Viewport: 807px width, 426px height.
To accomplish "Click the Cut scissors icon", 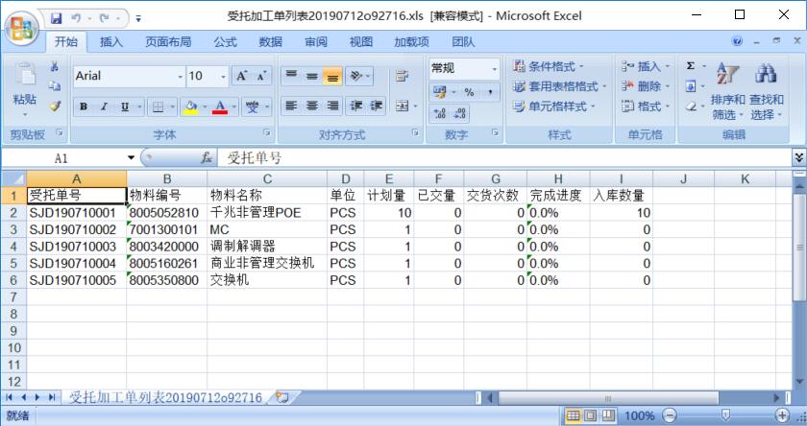I will pos(55,67).
